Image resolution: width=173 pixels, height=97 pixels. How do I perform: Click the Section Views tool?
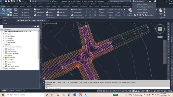[x=77, y=15]
